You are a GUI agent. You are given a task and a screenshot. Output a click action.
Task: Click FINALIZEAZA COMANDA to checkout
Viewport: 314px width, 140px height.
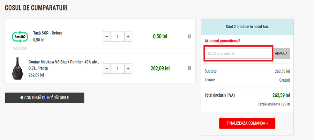(x=247, y=123)
